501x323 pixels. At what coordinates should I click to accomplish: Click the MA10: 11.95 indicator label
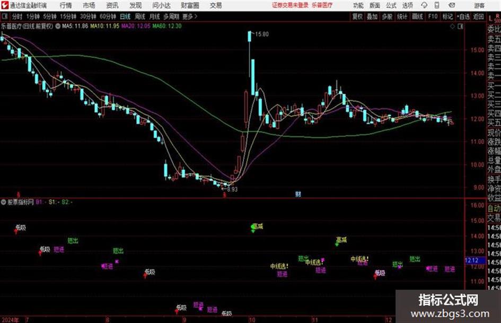pyautogui.click(x=105, y=26)
